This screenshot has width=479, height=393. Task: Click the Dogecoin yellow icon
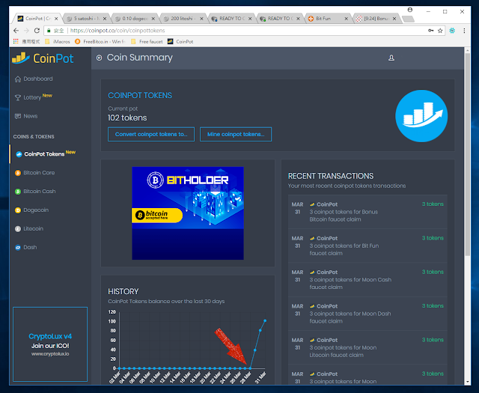18,210
